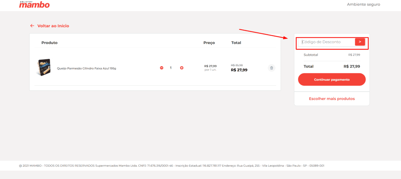401x179 pixels.
Task: Open the Queijo Parmesão product thumbnail
Action: 44,67
